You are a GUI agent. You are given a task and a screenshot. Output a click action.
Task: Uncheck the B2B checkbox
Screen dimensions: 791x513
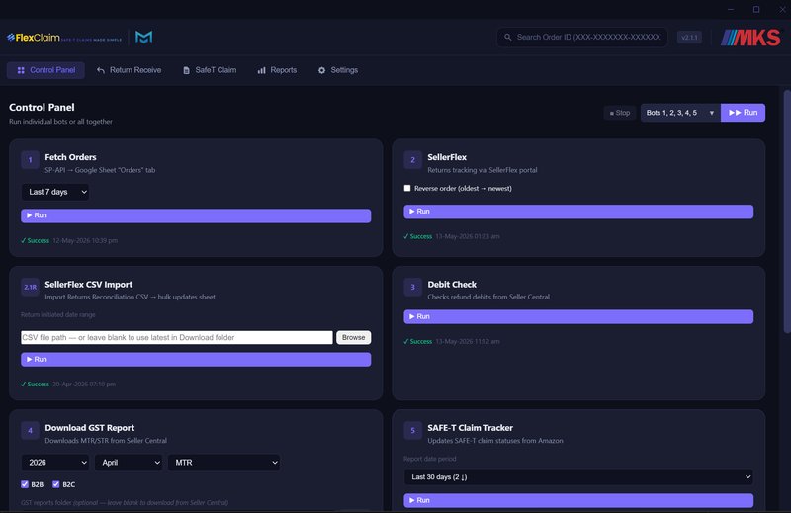click(25, 484)
